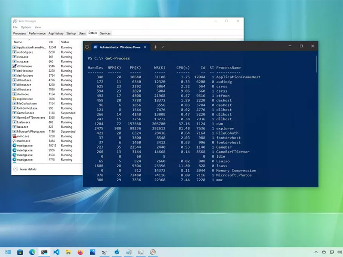Select GameBar.exe in Task Manager
The width and height of the screenshot is (343, 257).
47,113
